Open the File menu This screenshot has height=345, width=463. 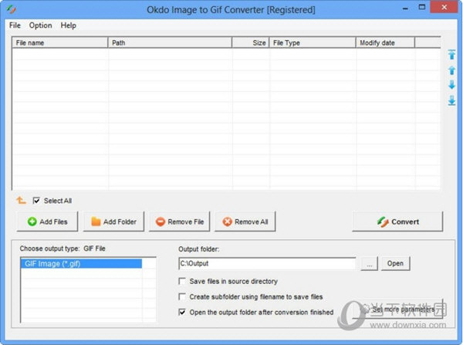(x=15, y=25)
